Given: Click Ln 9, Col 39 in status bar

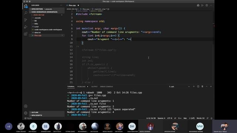Looking at the screenshot, I should coord(151,118).
